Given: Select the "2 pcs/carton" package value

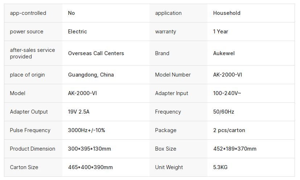Looking at the screenshot, I should (x=229, y=130).
